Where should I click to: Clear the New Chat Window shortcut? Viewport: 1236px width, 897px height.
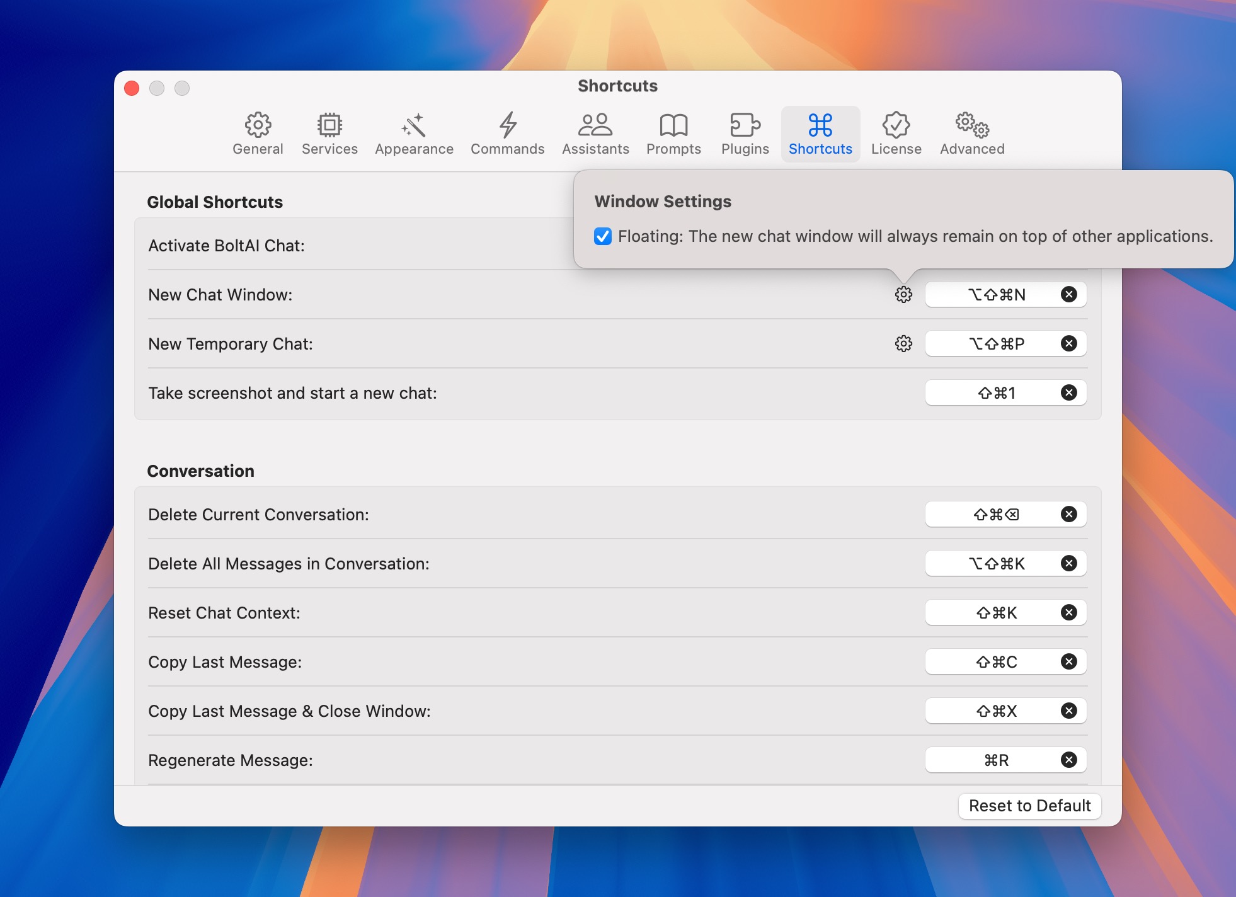tap(1068, 294)
